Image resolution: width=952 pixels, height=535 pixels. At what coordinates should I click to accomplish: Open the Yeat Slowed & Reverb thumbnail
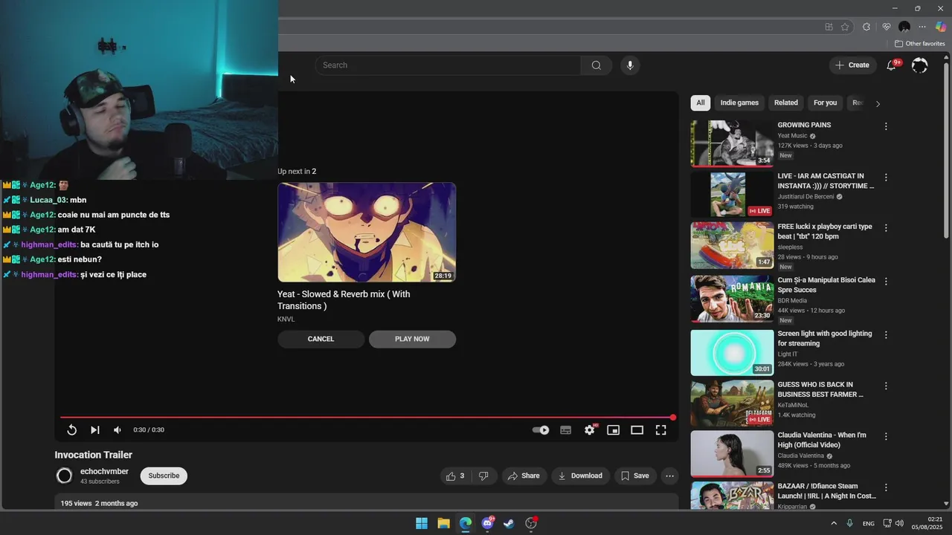[x=367, y=233]
